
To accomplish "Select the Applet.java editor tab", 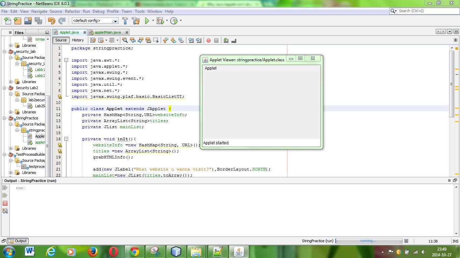I will point(69,32).
